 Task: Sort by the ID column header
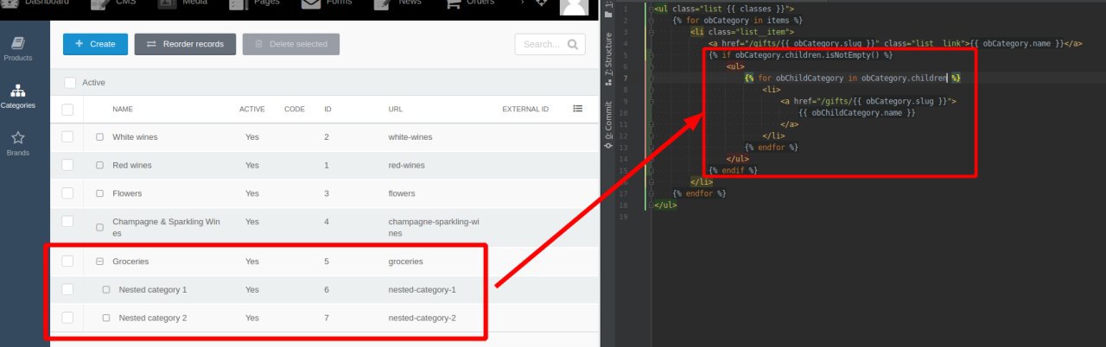327,110
